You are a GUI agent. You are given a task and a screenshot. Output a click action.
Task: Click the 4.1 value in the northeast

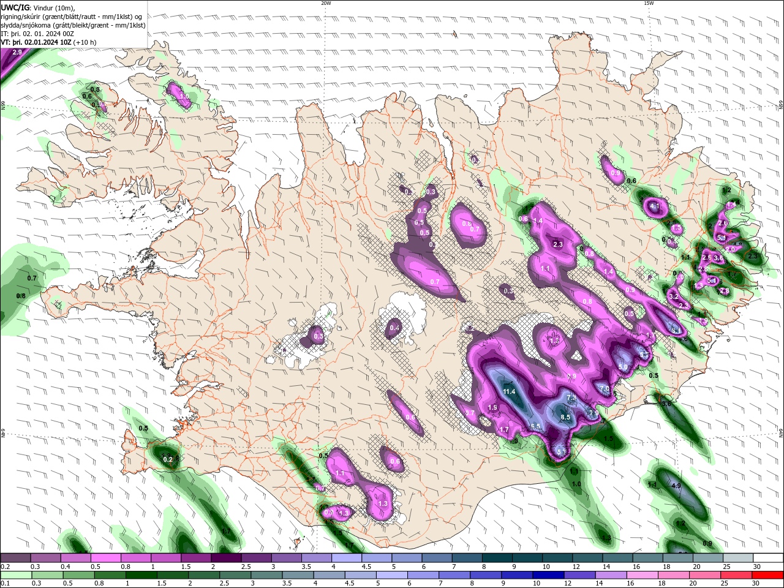point(654,206)
